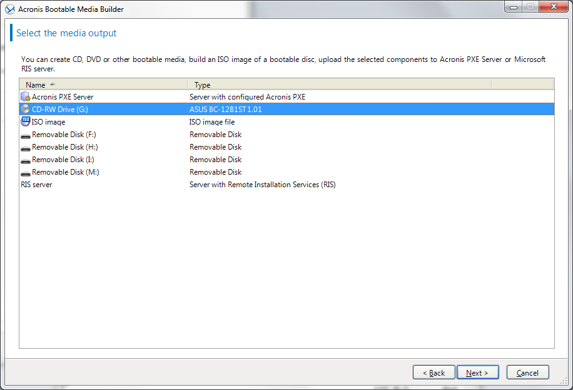Click the Removable Disk (M:) drive icon
This screenshot has width=573, height=390.
point(26,173)
